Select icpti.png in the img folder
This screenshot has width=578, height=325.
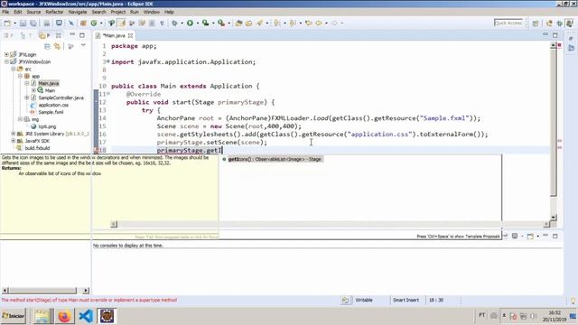pos(47,126)
